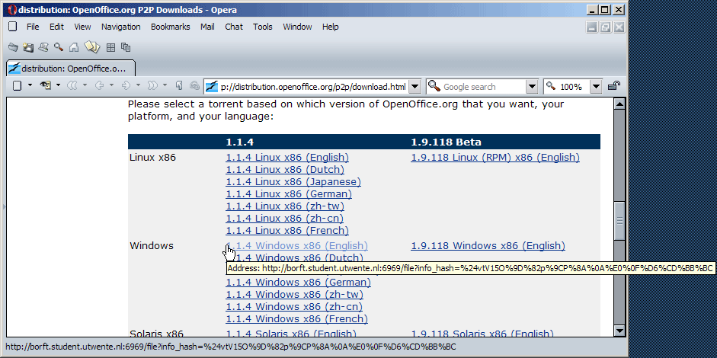Select the distribution: OpenOffice.o... page tab
717x358 pixels.
(x=71, y=69)
